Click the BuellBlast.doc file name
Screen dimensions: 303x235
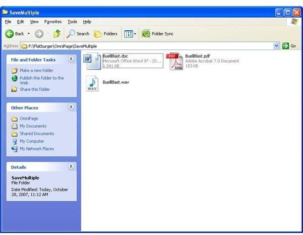coord(115,56)
